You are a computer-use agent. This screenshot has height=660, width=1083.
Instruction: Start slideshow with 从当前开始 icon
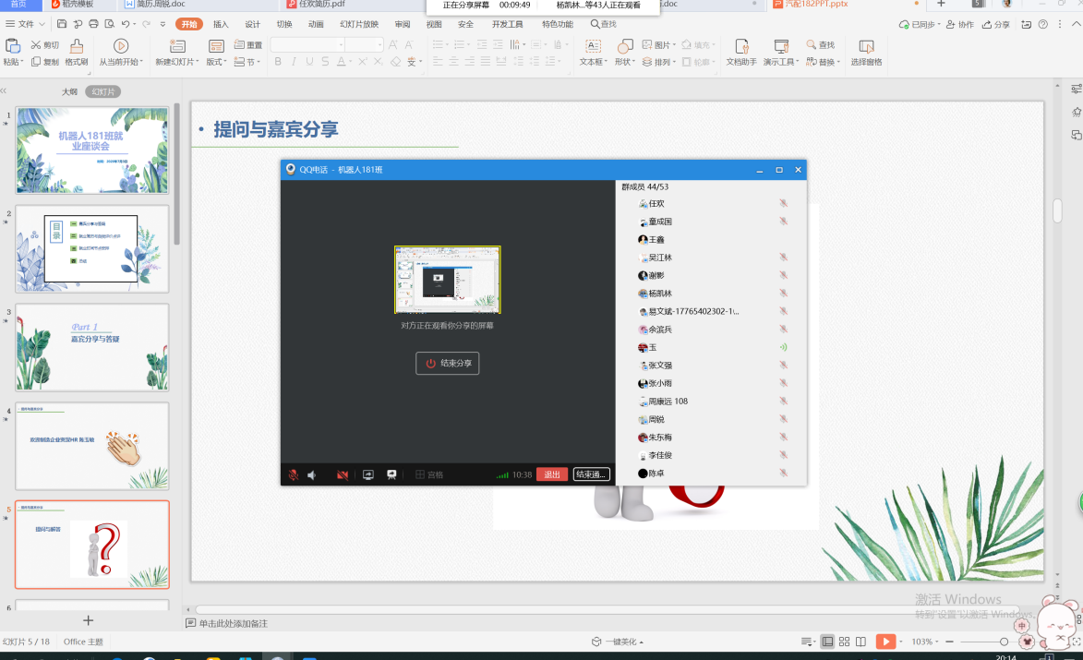coord(121,46)
